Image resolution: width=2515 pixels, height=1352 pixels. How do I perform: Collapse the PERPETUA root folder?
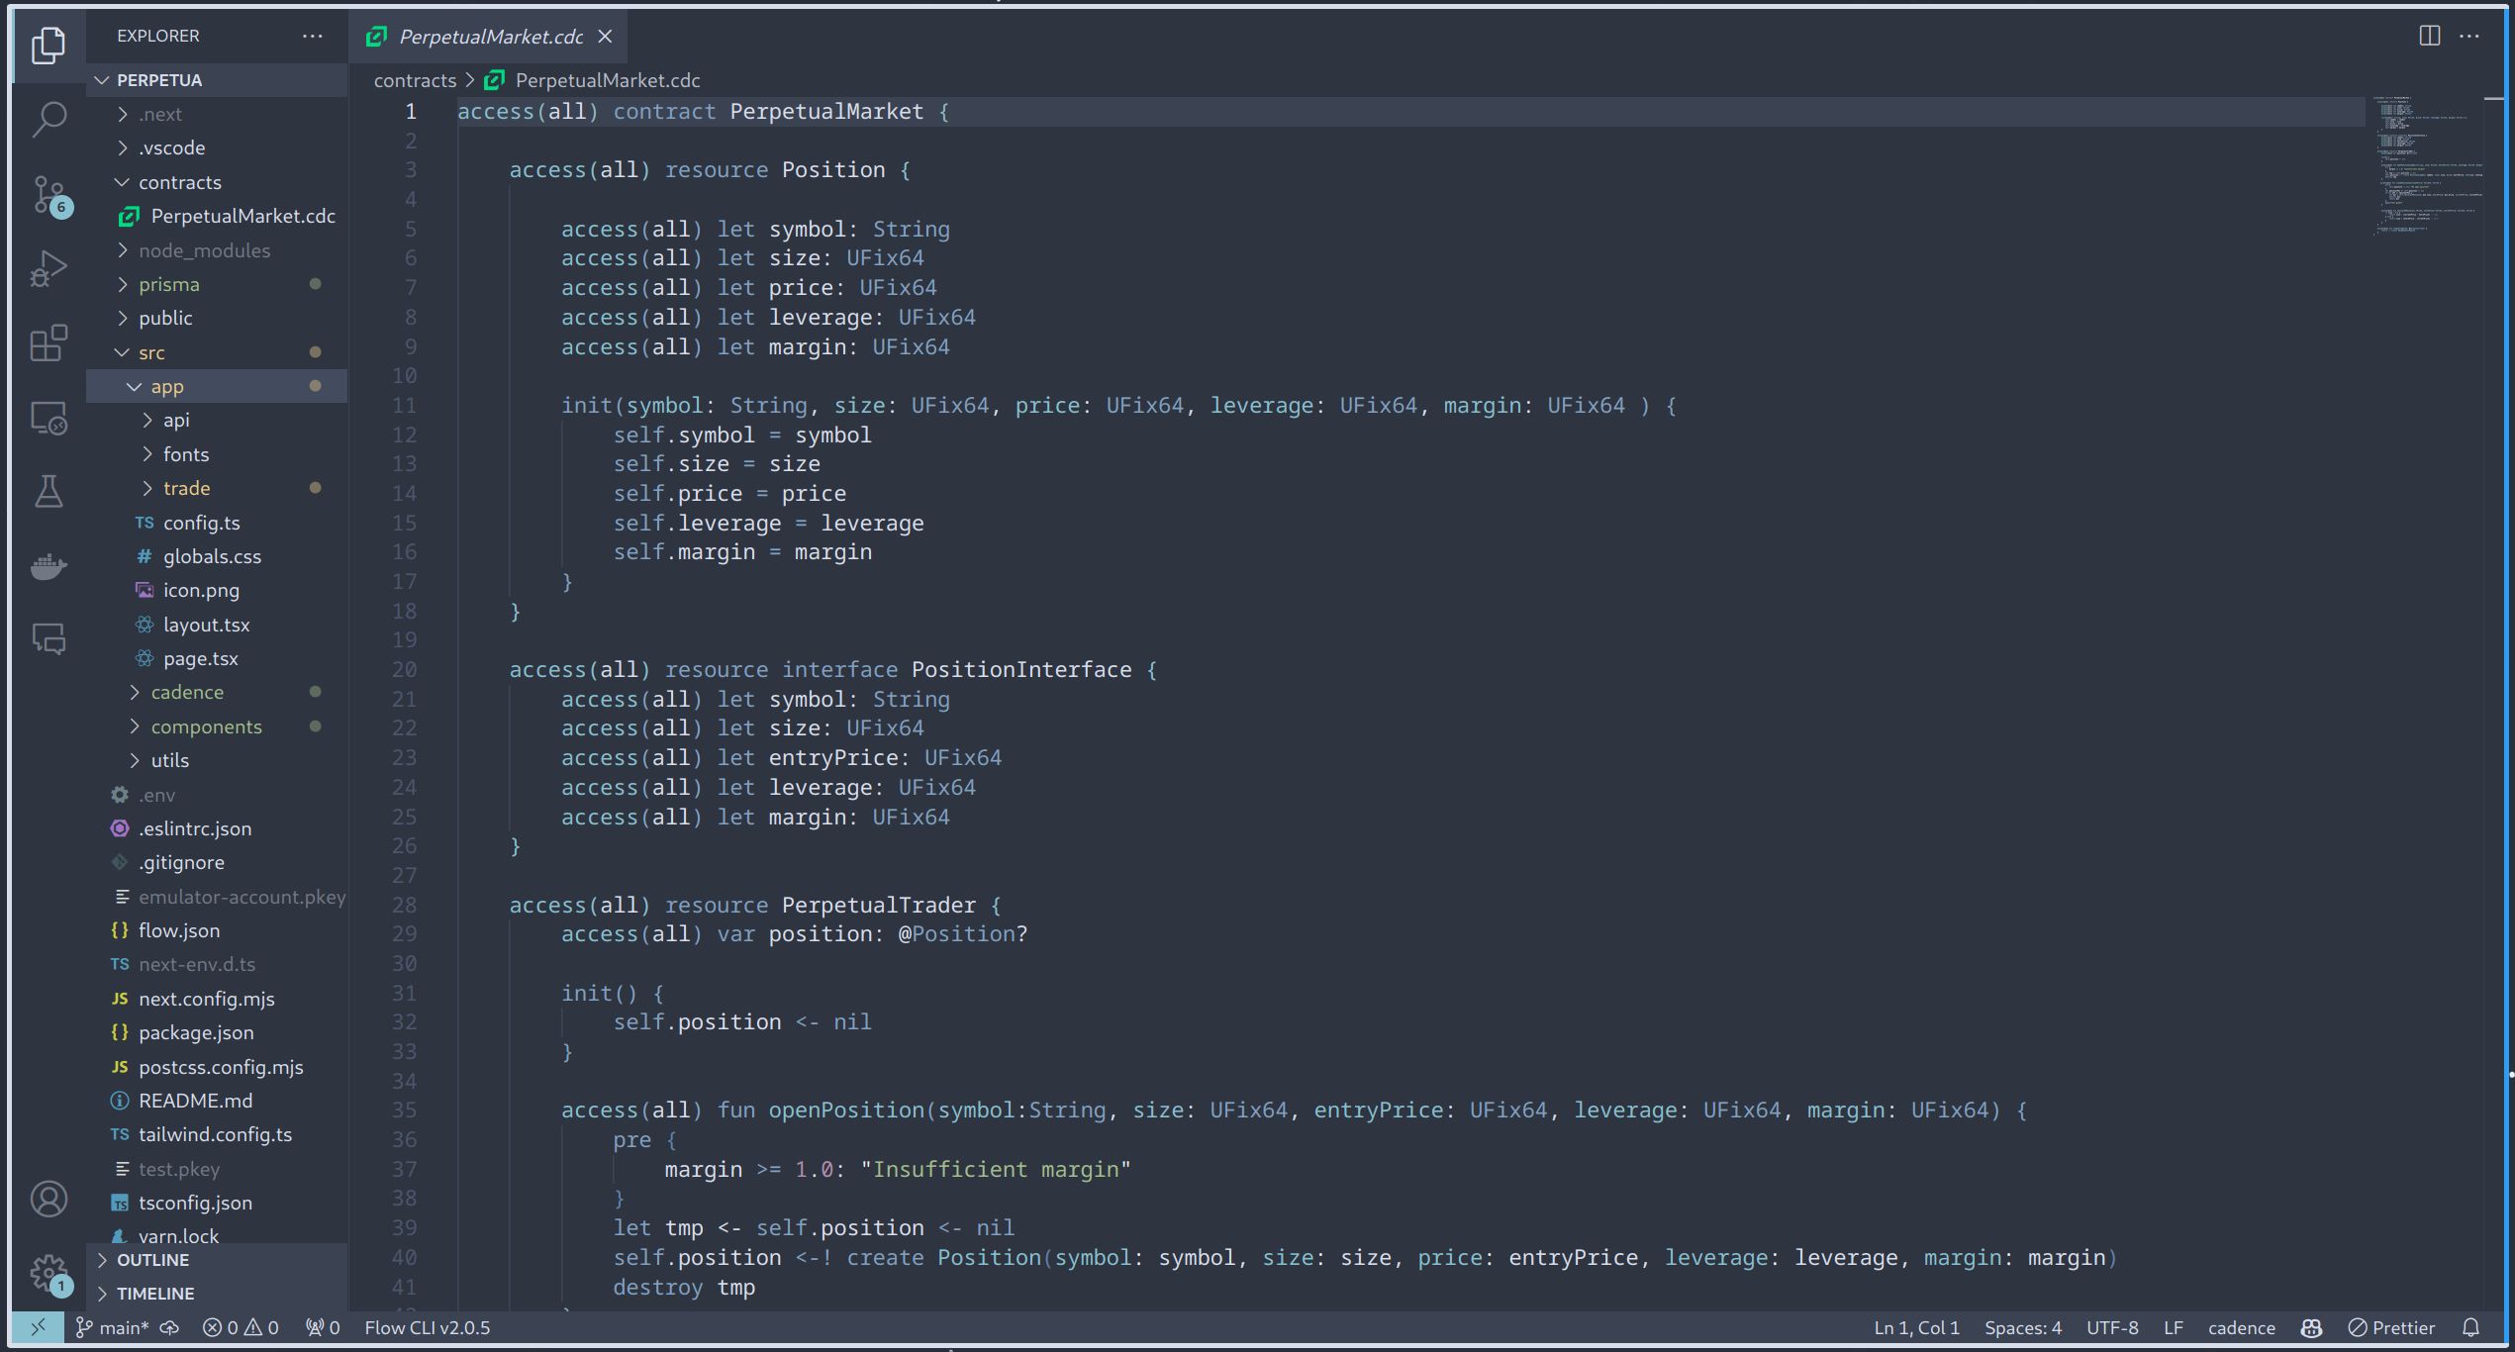(217, 79)
